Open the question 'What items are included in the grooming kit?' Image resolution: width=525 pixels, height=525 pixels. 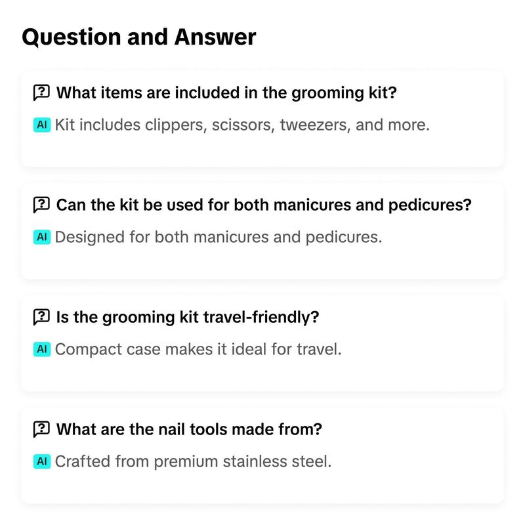(x=226, y=93)
